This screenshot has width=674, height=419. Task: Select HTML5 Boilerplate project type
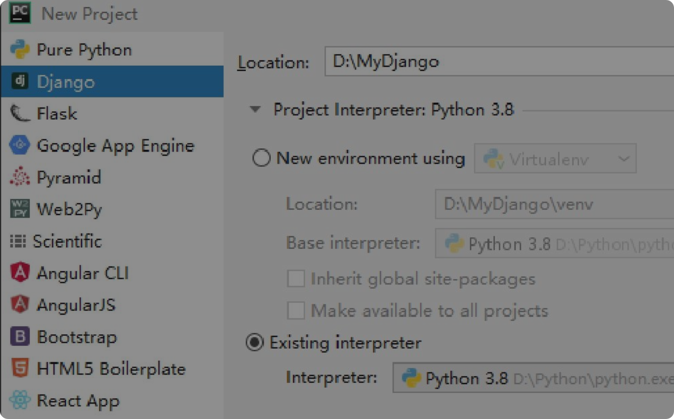(x=112, y=369)
